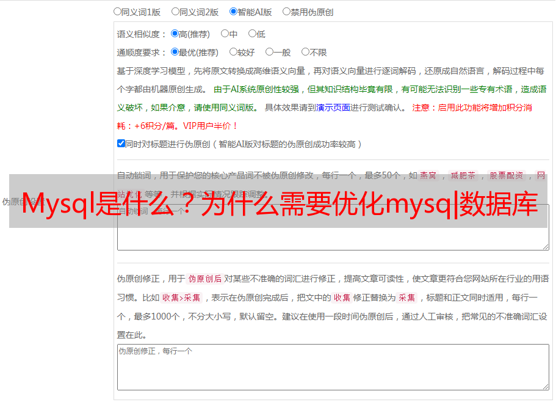Image resolution: width=556 pixels, height=402 pixels.
Task: Click the 收集>采集 example tag
Action: [181, 298]
